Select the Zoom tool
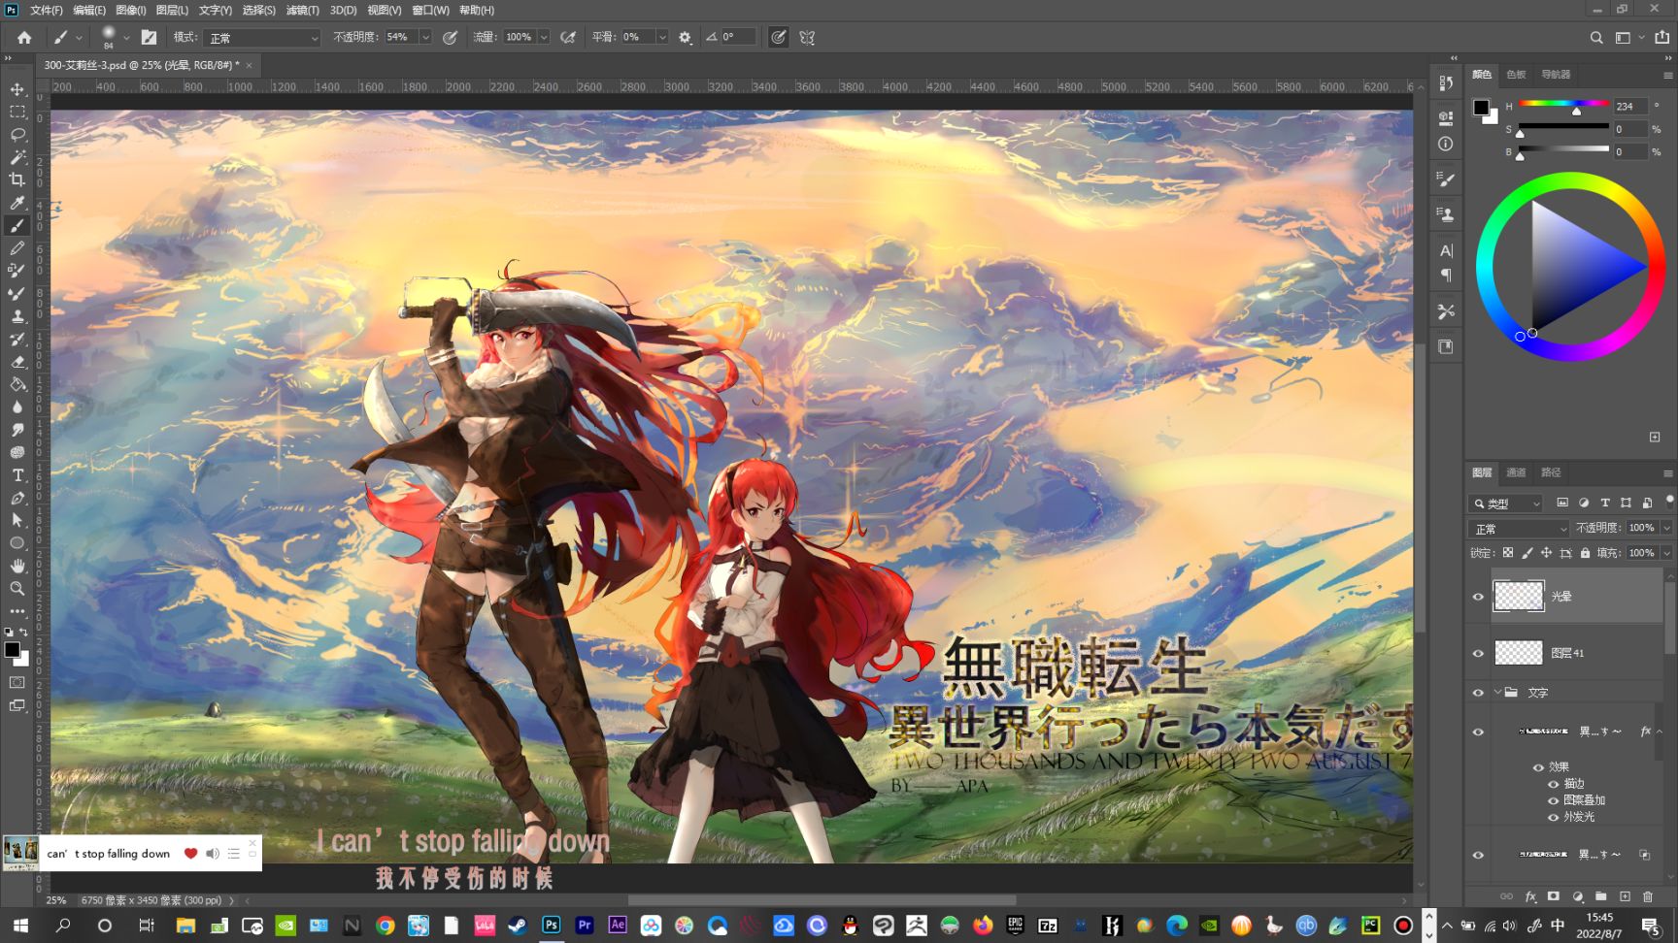 point(17,588)
